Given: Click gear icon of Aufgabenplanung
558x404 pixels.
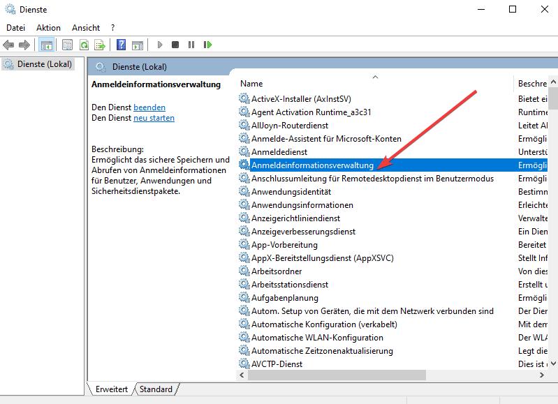Looking at the screenshot, I should 244,297.
